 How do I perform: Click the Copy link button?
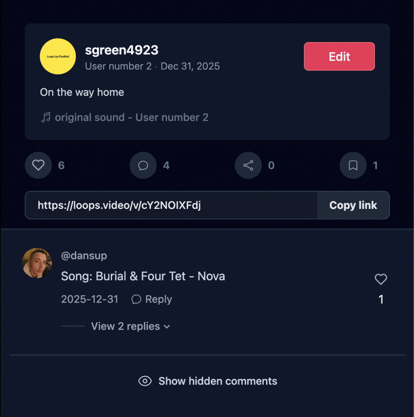[353, 205]
